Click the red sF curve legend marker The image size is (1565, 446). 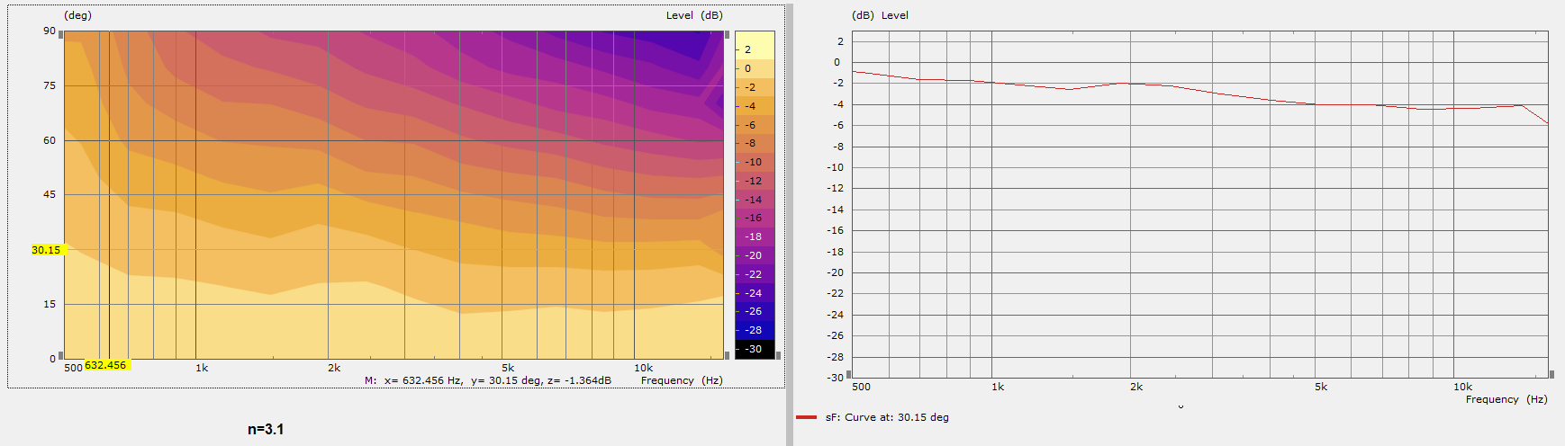click(x=807, y=417)
